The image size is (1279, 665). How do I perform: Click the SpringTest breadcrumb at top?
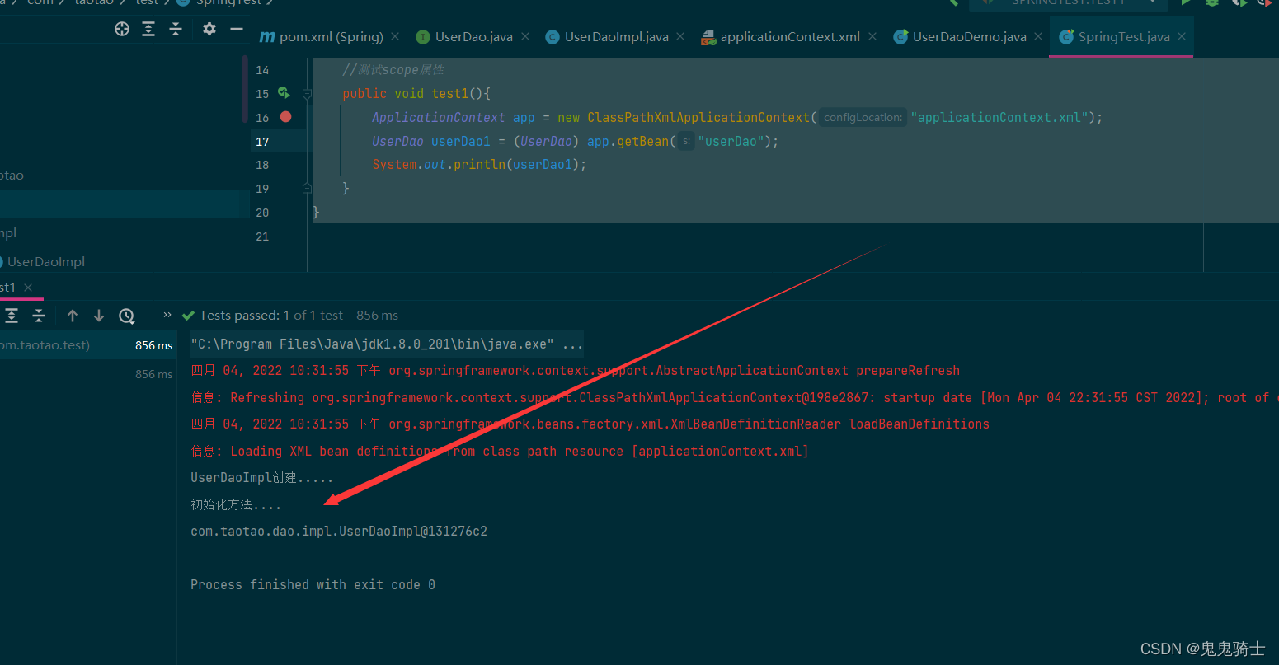(x=228, y=2)
